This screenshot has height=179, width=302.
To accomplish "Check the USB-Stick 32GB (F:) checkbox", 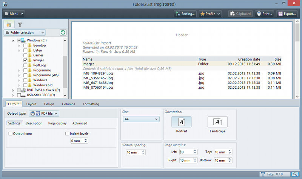I will coord(19,95).
